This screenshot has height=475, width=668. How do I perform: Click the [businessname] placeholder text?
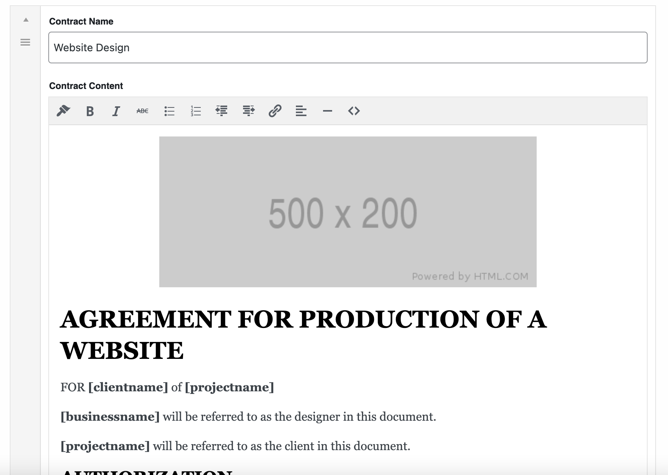[110, 417]
